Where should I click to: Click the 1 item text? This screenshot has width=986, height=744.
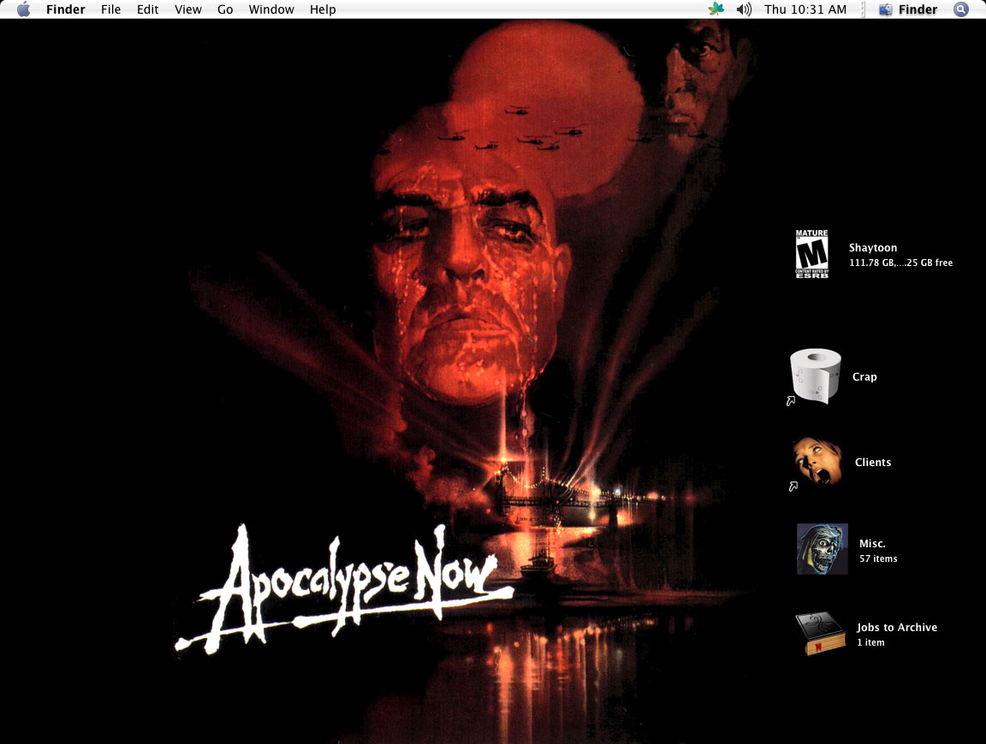871,642
